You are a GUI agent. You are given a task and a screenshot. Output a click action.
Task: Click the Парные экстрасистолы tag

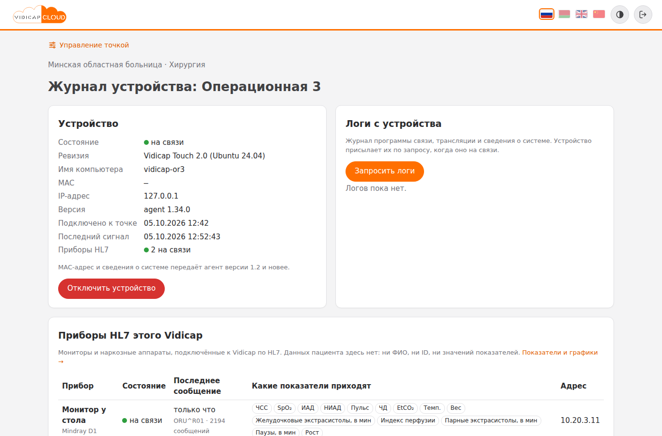pyautogui.click(x=491, y=421)
